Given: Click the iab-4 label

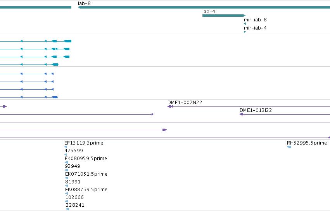Looking at the screenshot, I should [x=209, y=12].
